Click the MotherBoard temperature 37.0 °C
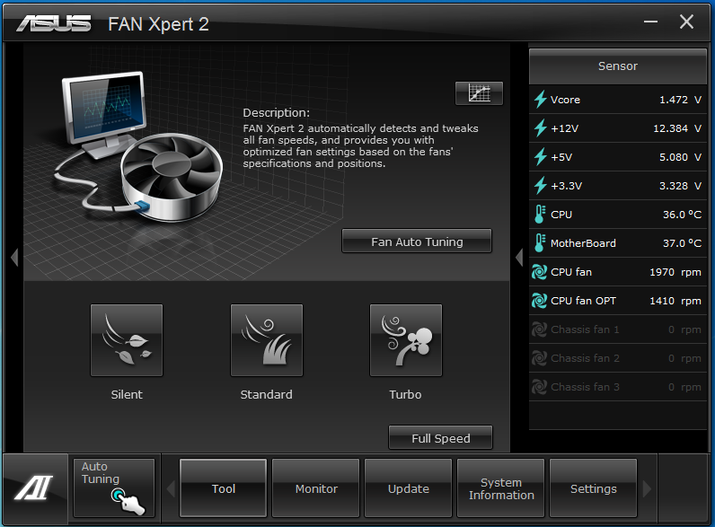Screen dimensions: 715x527 (x=682, y=243)
